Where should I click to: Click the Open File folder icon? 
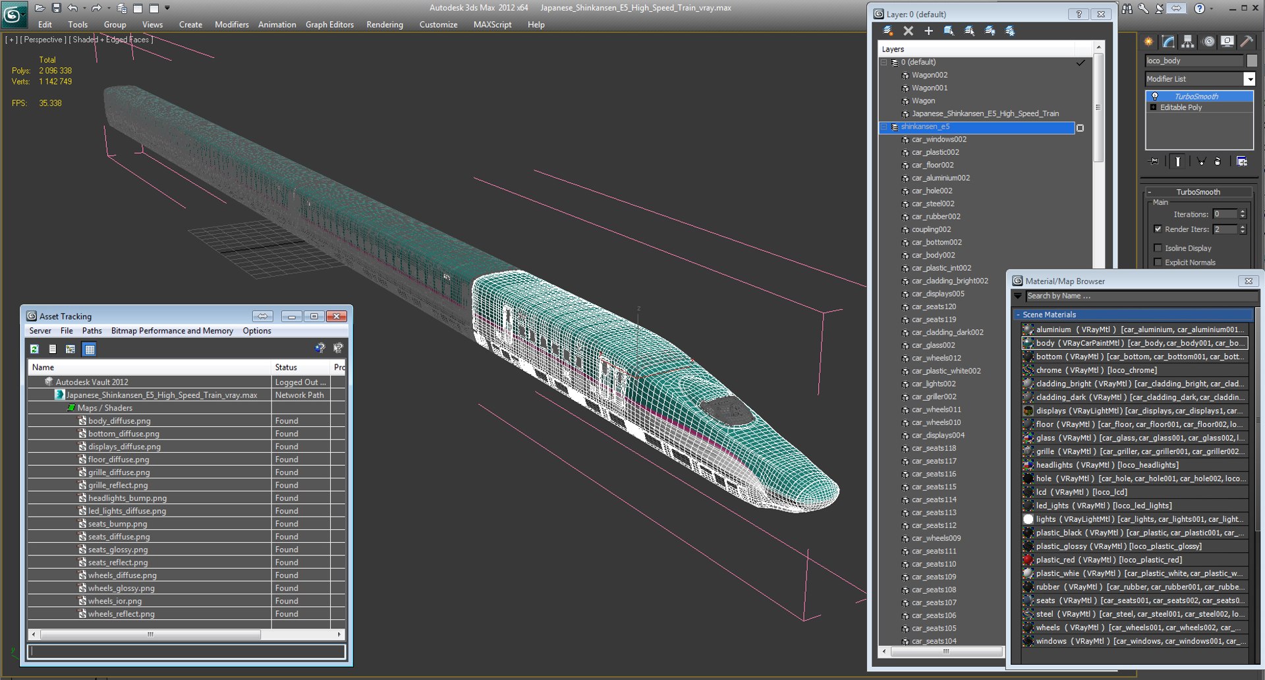[x=40, y=8]
